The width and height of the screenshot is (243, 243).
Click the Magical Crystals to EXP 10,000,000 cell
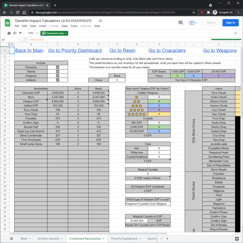pyautogui.click(x=137, y=221)
